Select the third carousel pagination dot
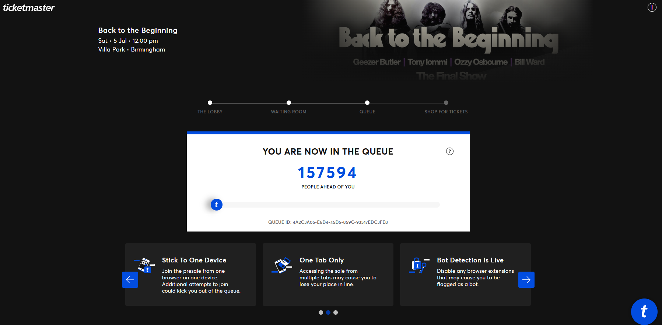The width and height of the screenshot is (662, 325). pos(336,312)
